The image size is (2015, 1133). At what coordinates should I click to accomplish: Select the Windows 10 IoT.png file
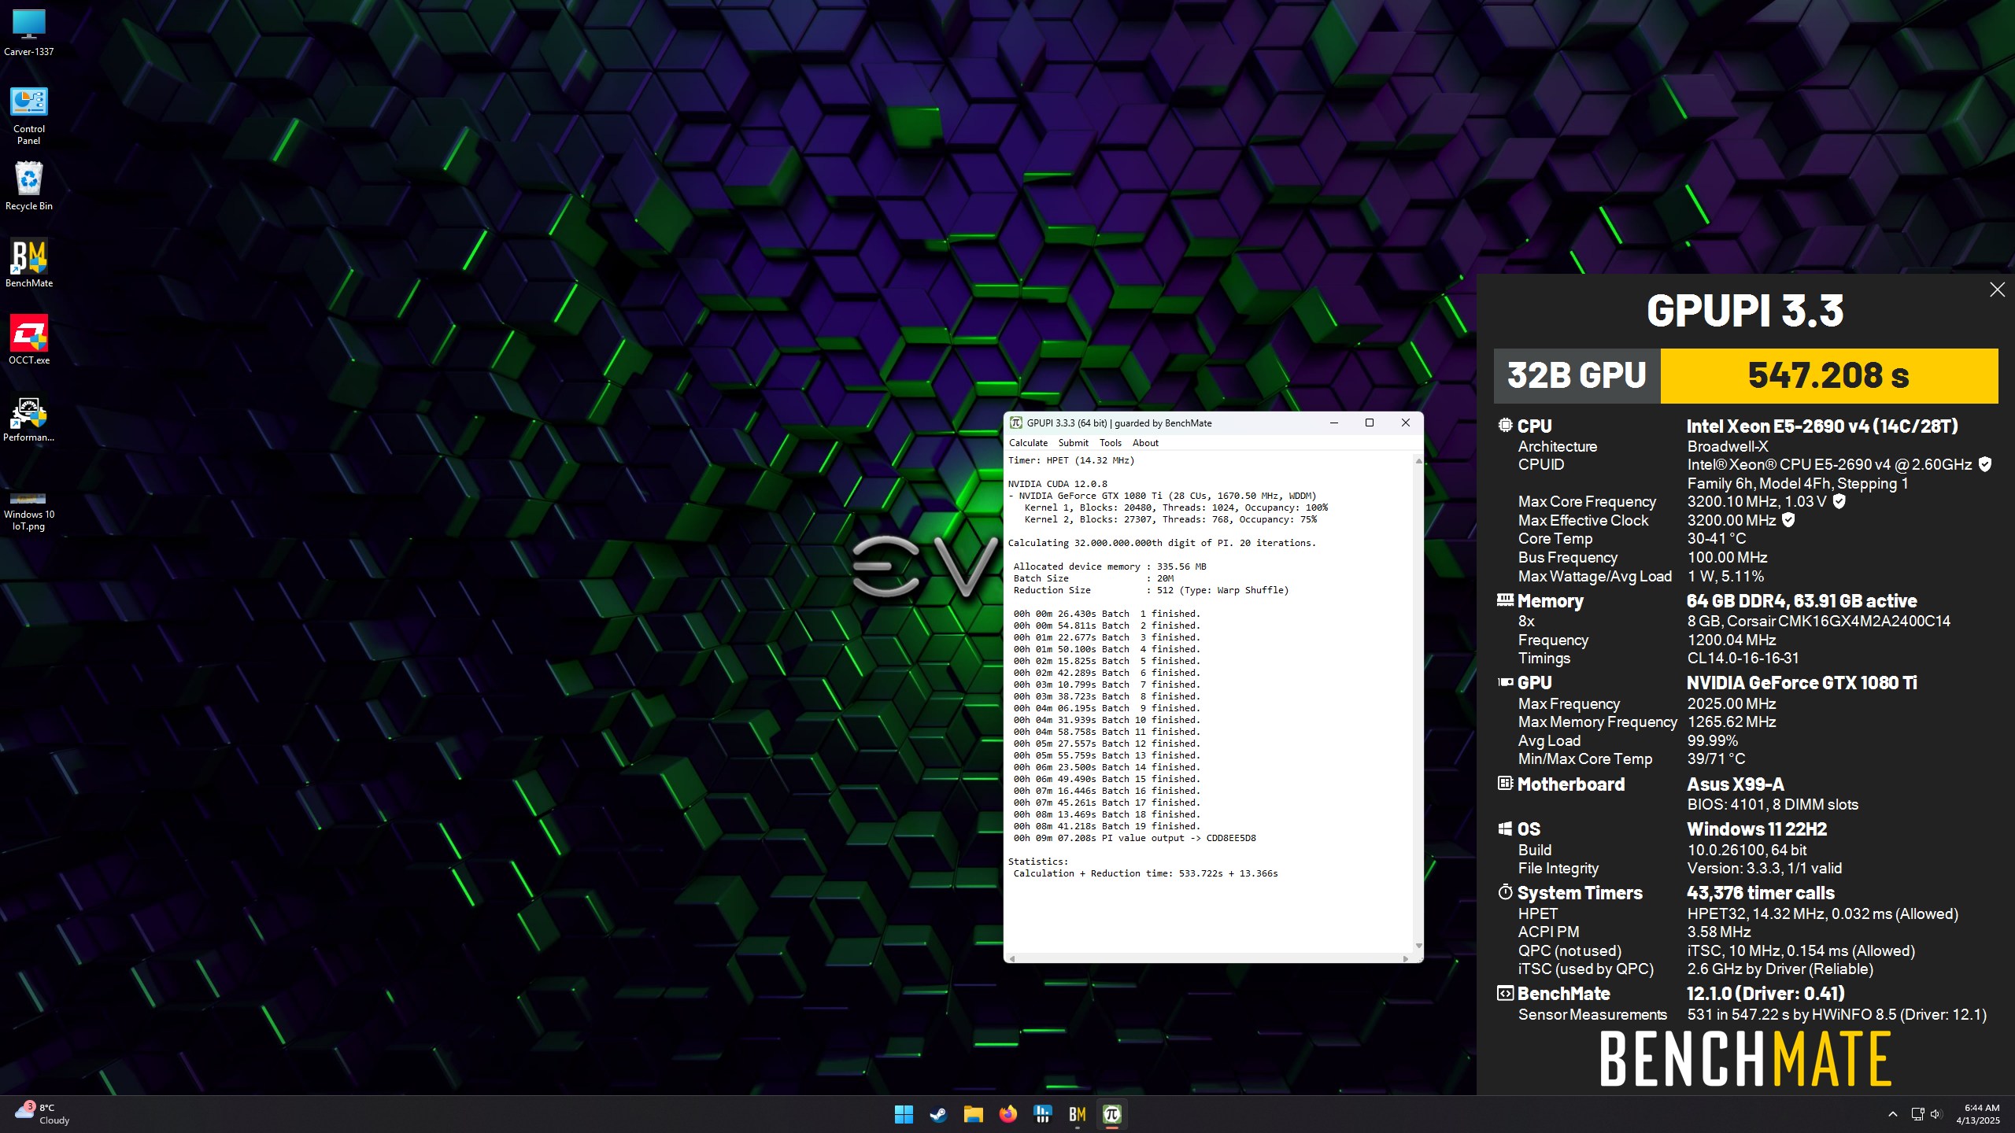point(29,511)
